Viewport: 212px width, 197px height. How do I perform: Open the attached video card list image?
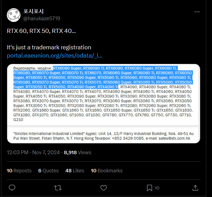point(104,104)
